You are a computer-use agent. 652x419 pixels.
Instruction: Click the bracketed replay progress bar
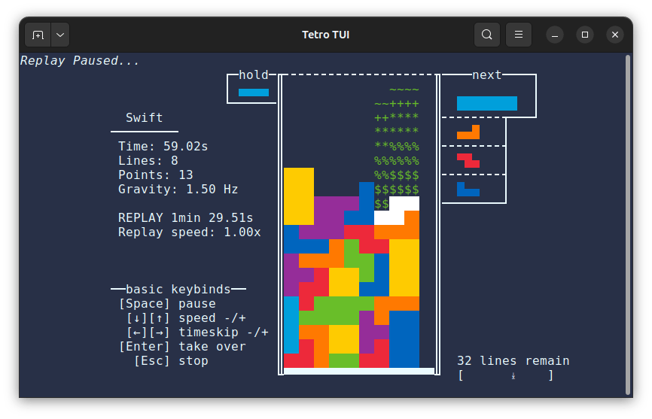point(506,375)
